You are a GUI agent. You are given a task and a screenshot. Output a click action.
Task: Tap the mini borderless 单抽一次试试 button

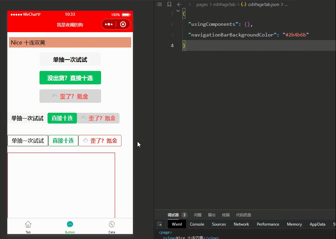(x=27, y=118)
